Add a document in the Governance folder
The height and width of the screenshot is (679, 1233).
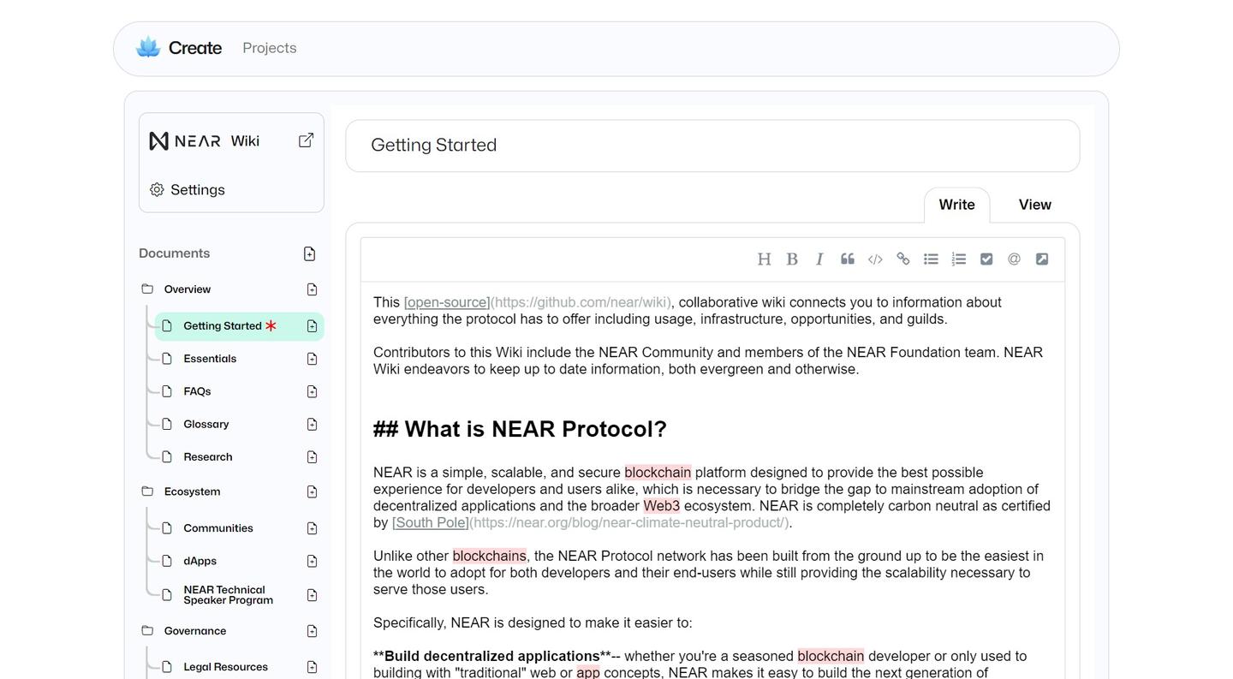click(312, 631)
